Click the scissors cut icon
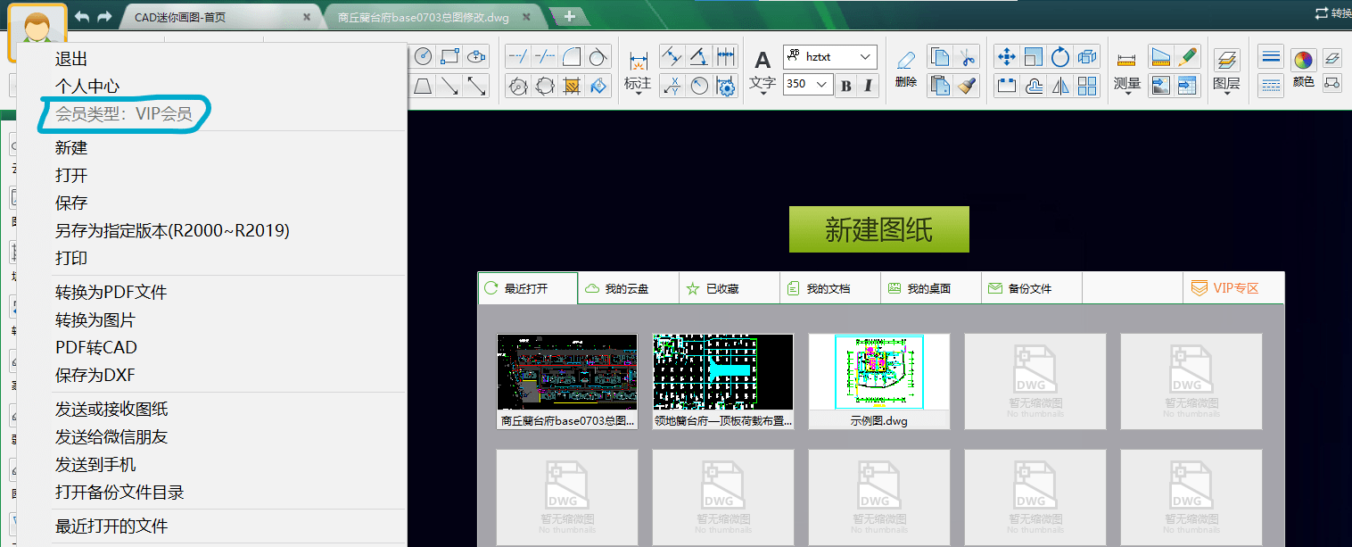Image resolution: width=1352 pixels, height=547 pixels. (x=968, y=56)
